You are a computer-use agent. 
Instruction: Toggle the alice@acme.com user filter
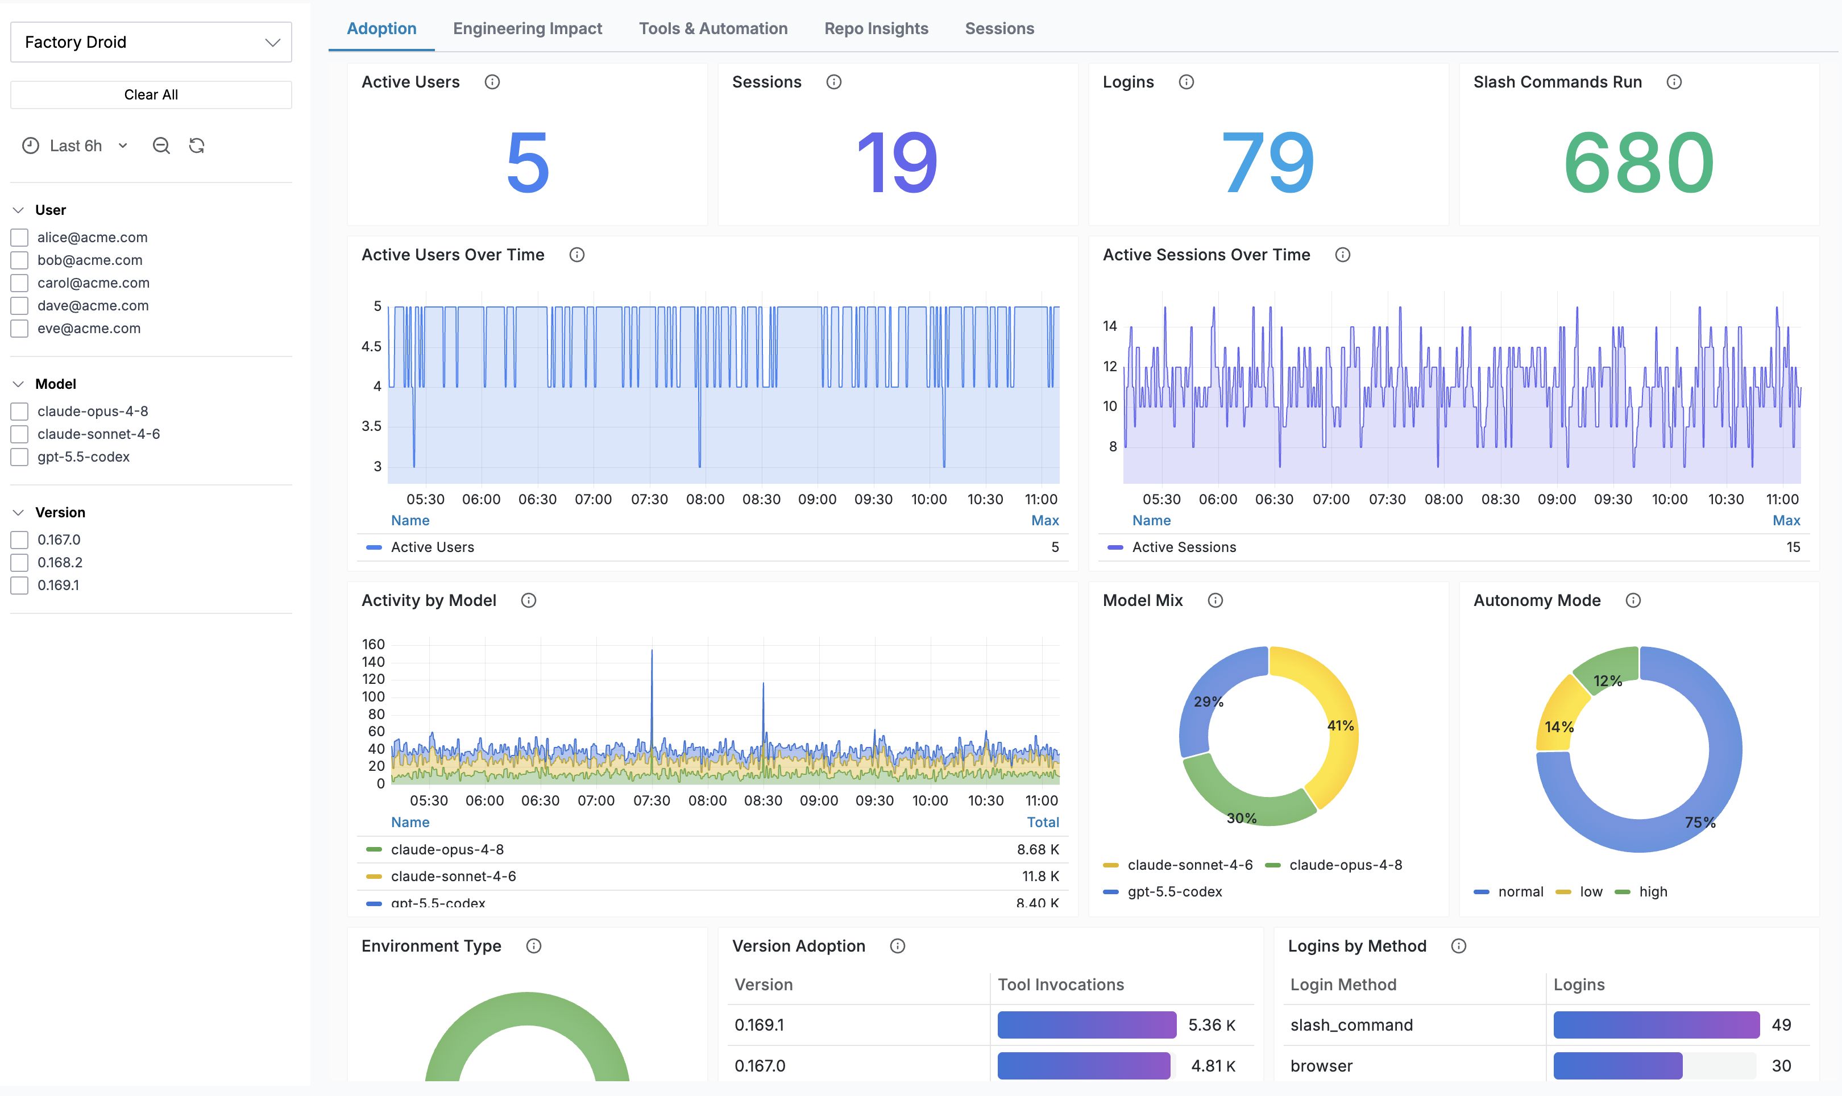pyautogui.click(x=19, y=237)
